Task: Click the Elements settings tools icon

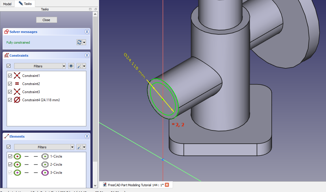Action: (x=79, y=147)
